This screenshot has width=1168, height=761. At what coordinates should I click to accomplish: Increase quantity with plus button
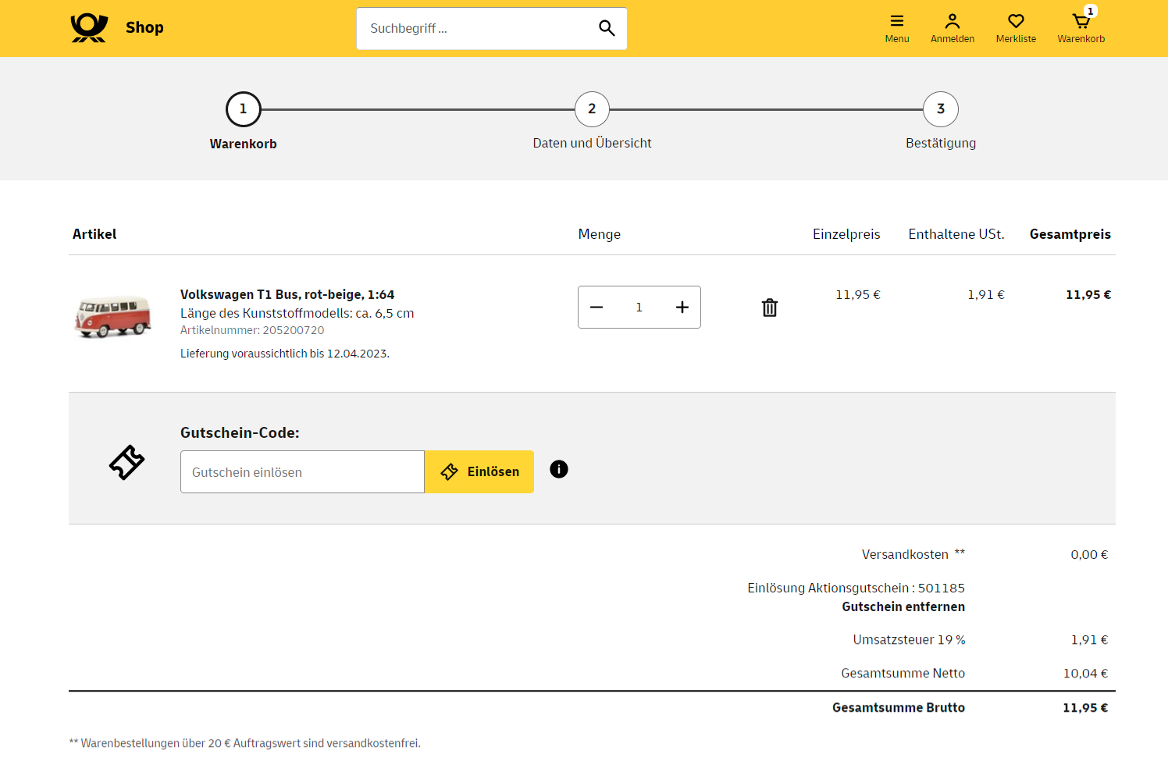click(x=682, y=308)
